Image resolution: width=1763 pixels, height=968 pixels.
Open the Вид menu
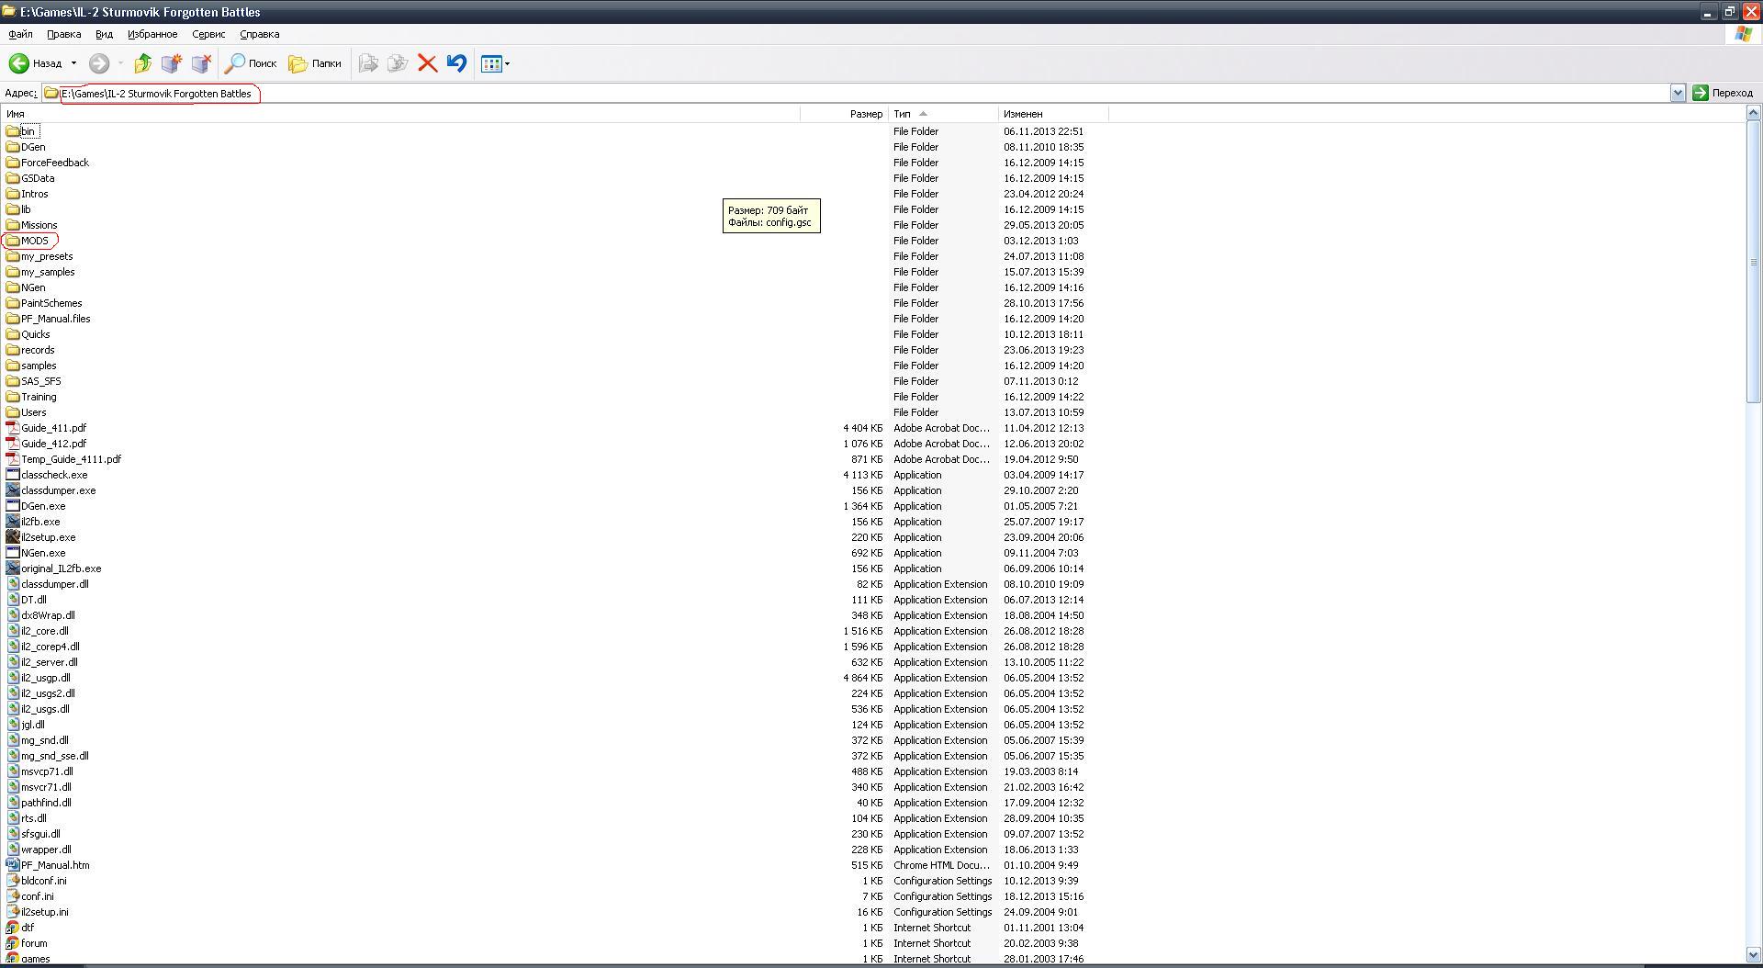coord(104,34)
